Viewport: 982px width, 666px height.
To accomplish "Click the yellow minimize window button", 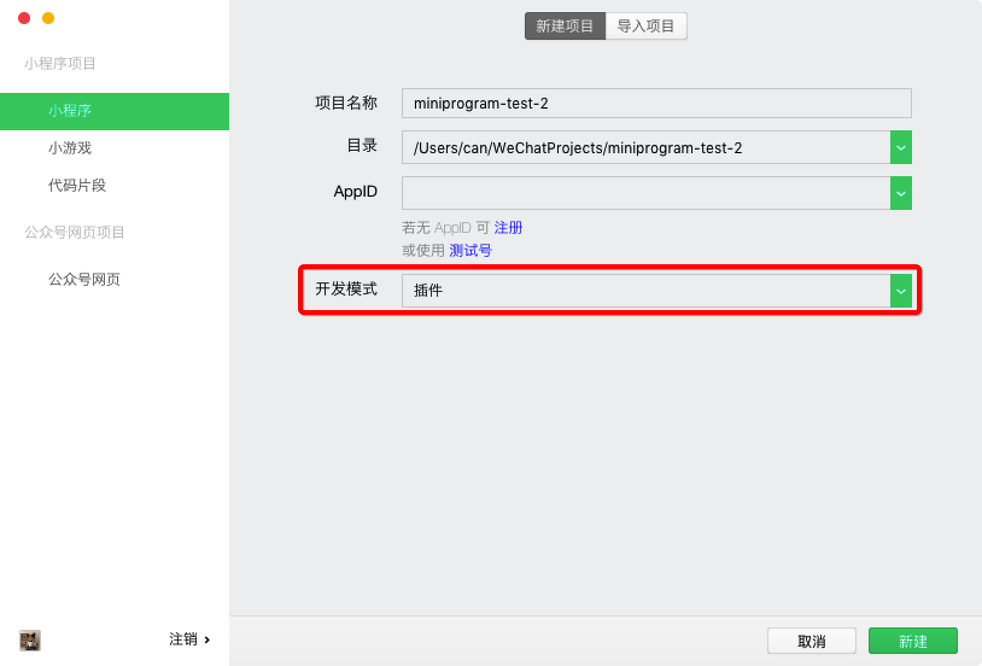I will pos(48,18).
